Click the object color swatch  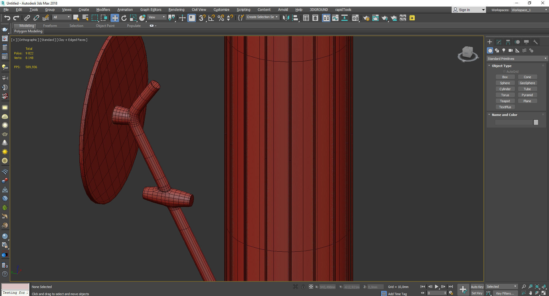coord(536,122)
